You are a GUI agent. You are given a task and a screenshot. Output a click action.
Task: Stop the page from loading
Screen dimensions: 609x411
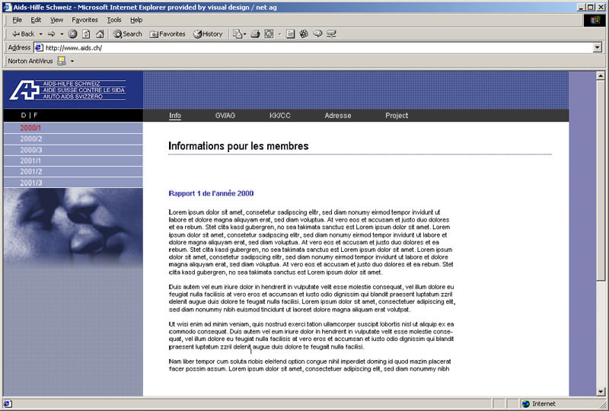click(x=72, y=34)
